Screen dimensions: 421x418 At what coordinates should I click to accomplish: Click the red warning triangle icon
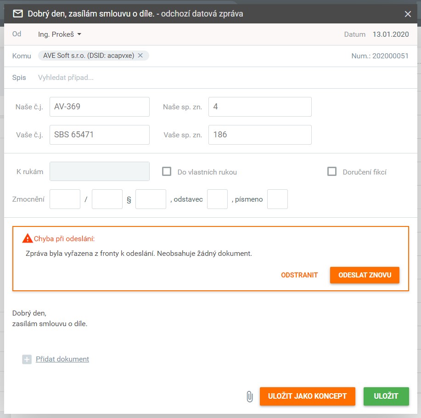click(27, 238)
